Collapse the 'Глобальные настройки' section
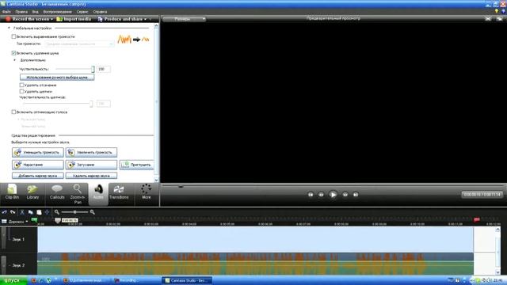507x285 pixels. pos(9,28)
